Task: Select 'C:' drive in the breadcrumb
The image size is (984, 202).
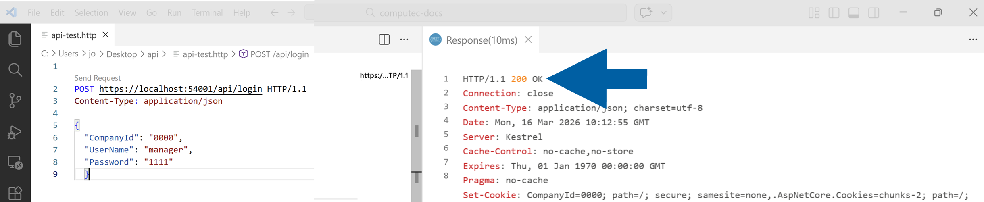Action: pos(44,54)
